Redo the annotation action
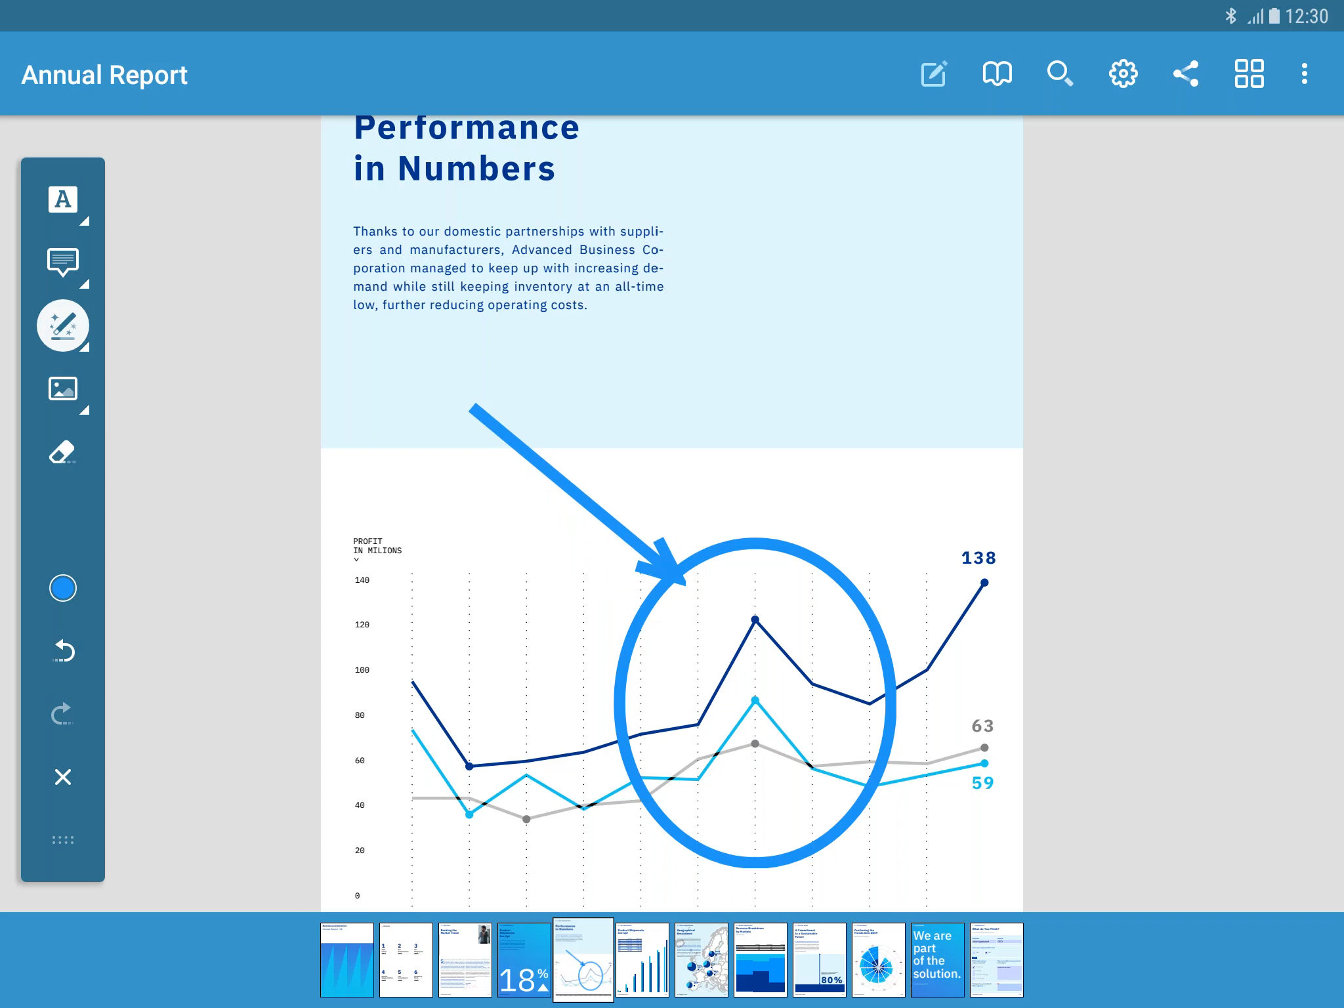The width and height of the screenshot is (1344, 1008). pyautogui.click(x=62, y=714)
